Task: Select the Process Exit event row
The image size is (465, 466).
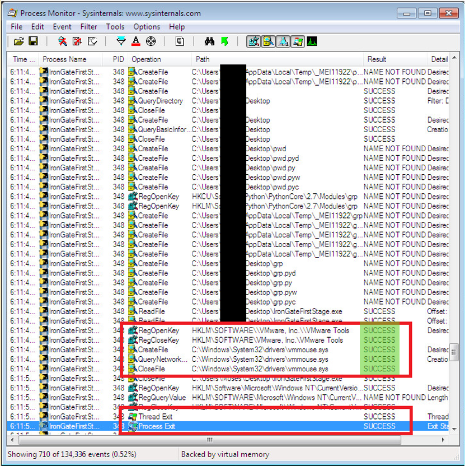Action: pos(228,426)
